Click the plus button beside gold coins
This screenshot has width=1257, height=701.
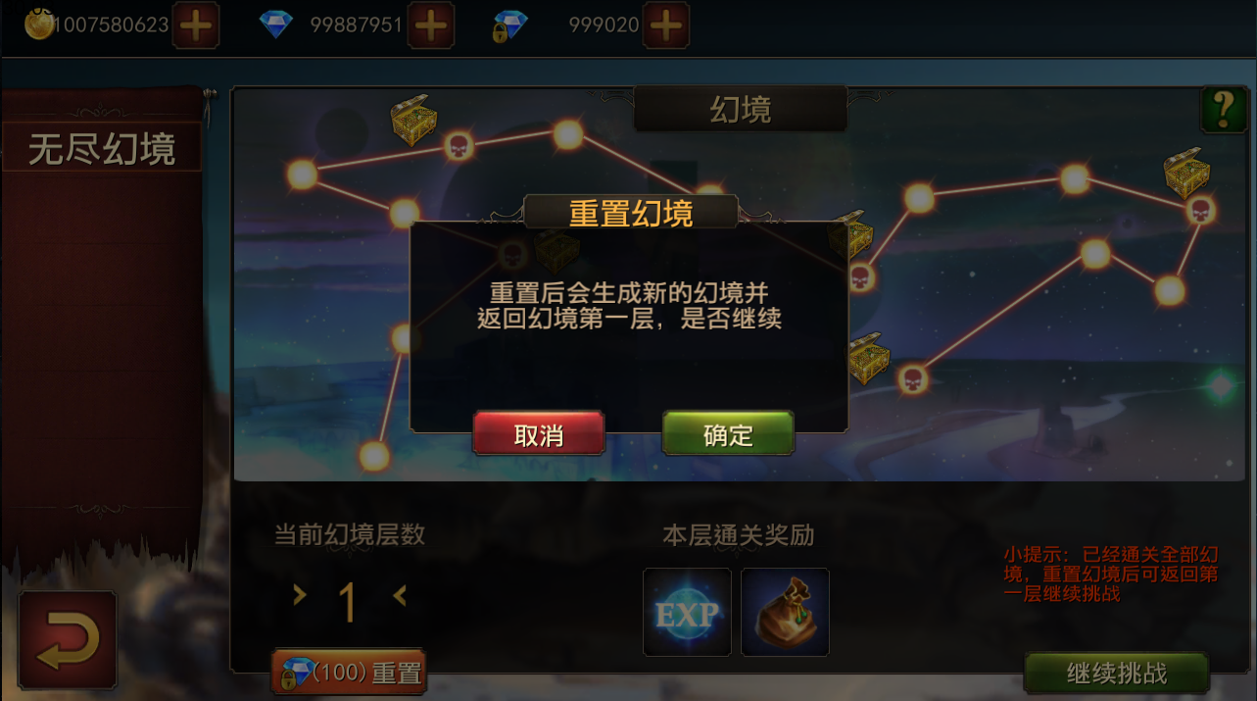[x=196, y=26]
